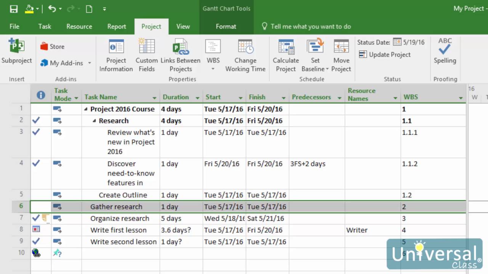Save the project using the save icon
488x274 pixels.
coord(14,9)
